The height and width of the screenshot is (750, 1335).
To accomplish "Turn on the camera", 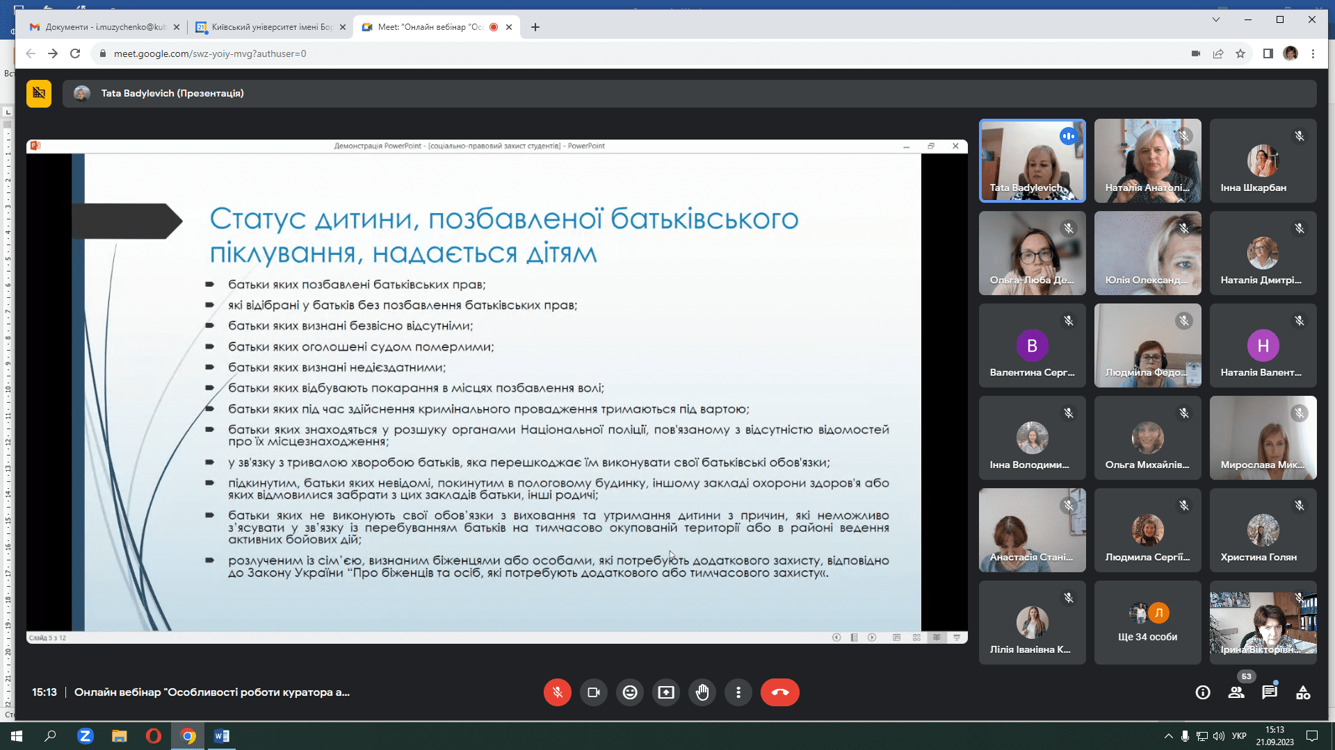I will (593, 692).
